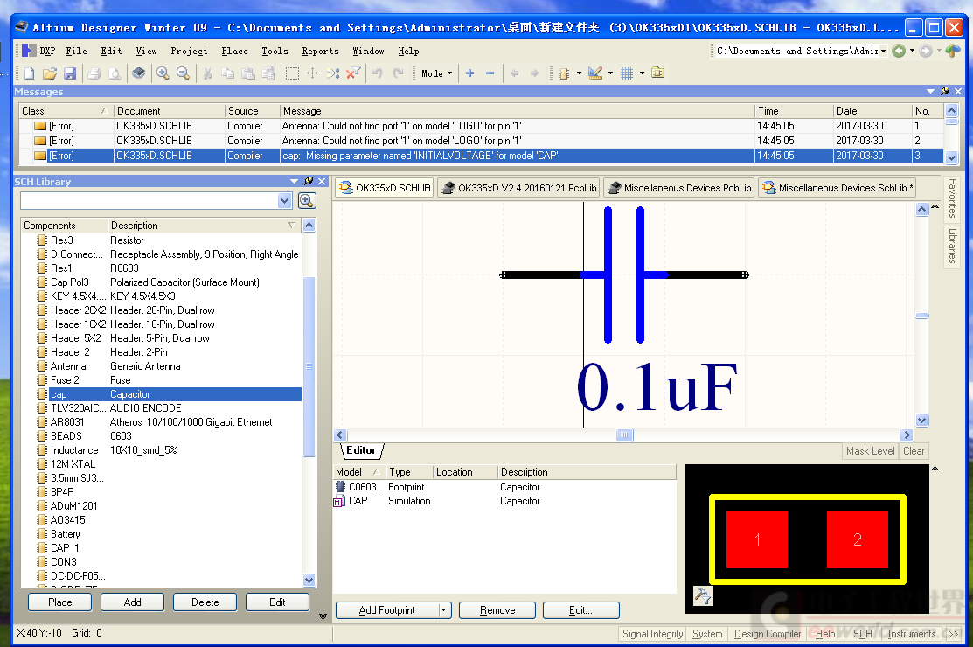Image resolution: width=973 pixels, height=647 pixels.
Task: Click the devices view stacked-layers icon
Action: click(x=139, y=73)
